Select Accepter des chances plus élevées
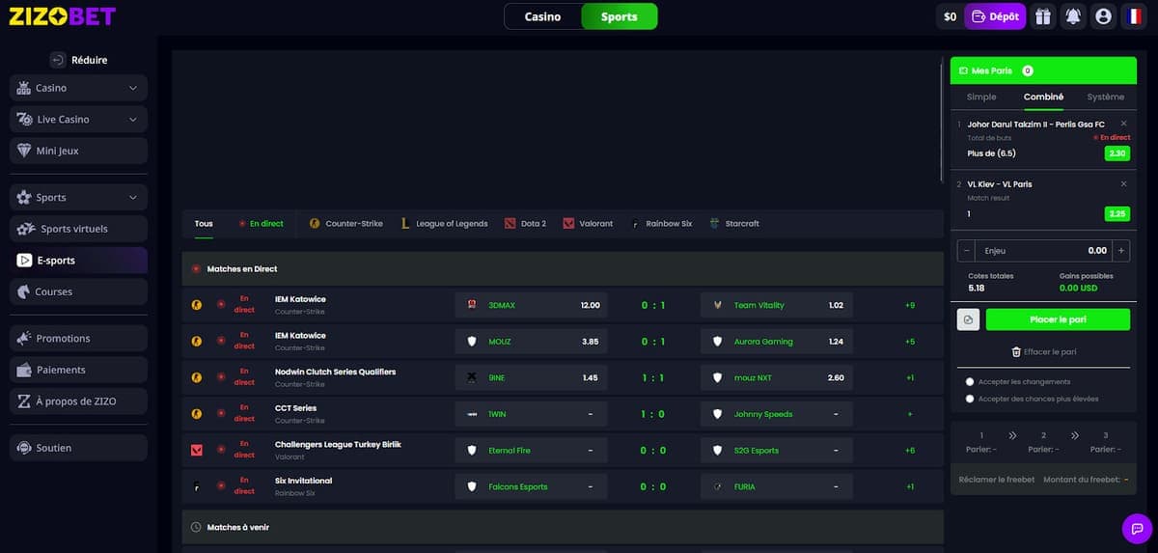 pyautogui.click(x=970, y=399)
